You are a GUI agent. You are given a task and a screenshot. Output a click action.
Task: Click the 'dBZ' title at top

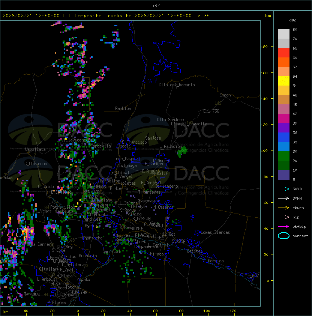point(156,6)
